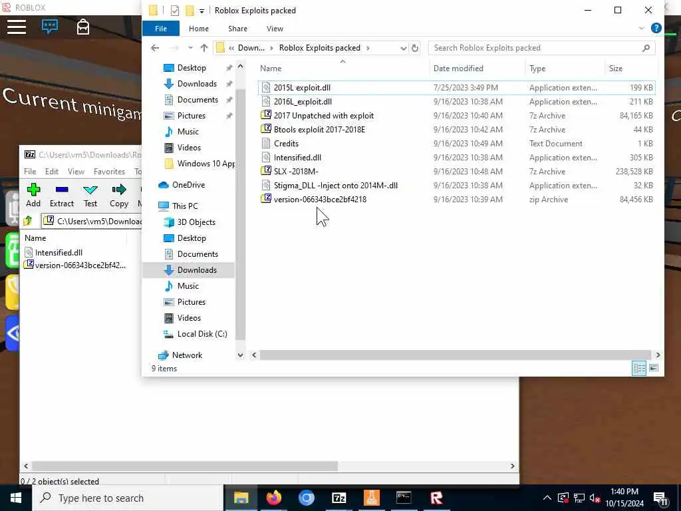Viewport: 681px width, 511px height.
Task: Sort files by Type column
Action: pos(564,69)
